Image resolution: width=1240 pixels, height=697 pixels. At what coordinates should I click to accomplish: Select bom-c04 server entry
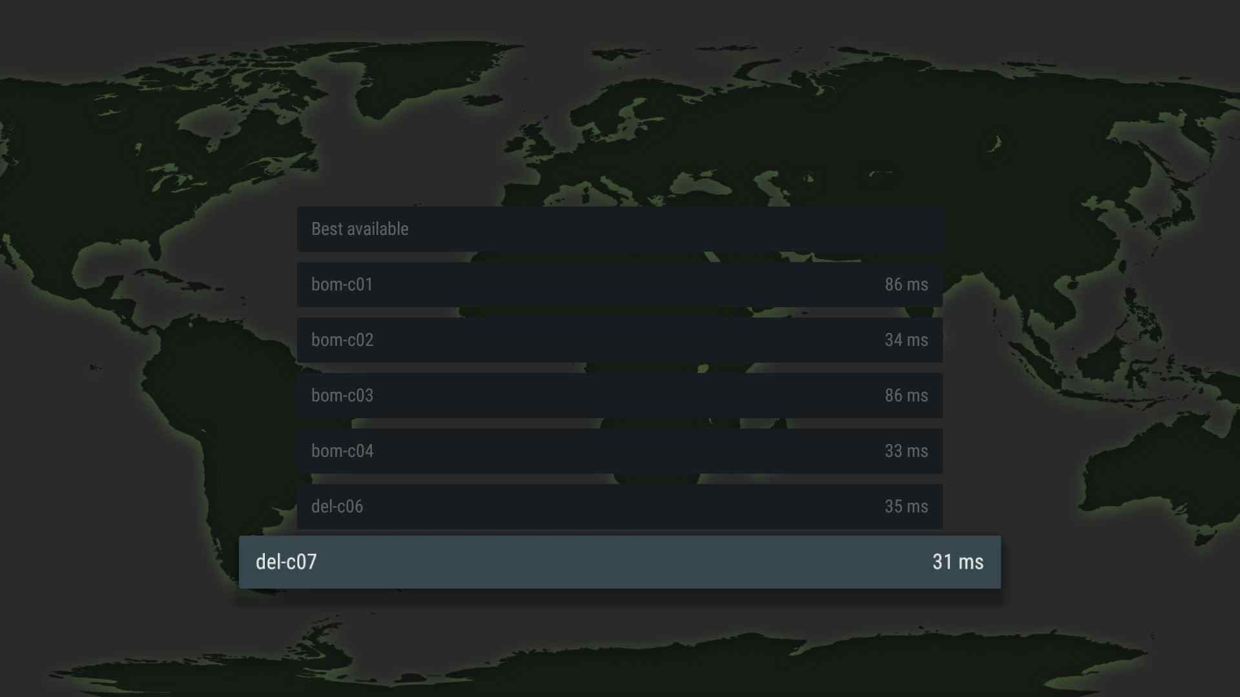pos(620,451)
